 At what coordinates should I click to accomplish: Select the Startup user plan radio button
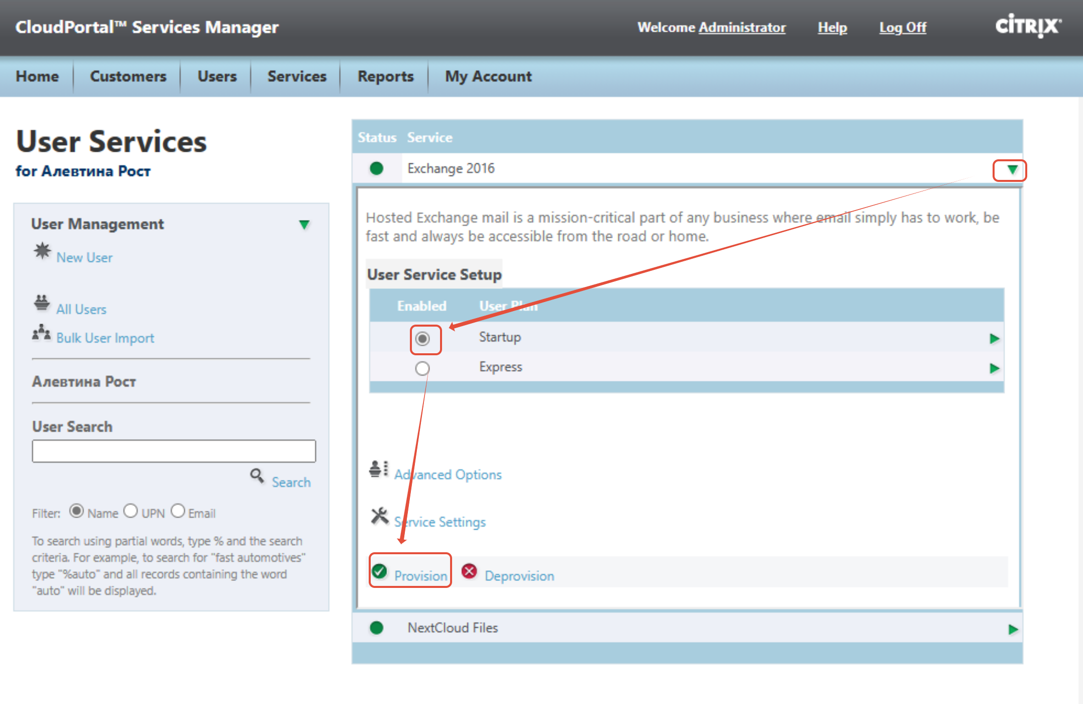tap(422, 339)
